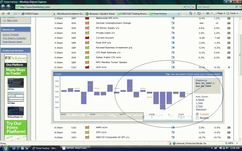Click orange impact icon for RMPI m/m
Viewport: 242px width, 151px height.
pos(87,127)
